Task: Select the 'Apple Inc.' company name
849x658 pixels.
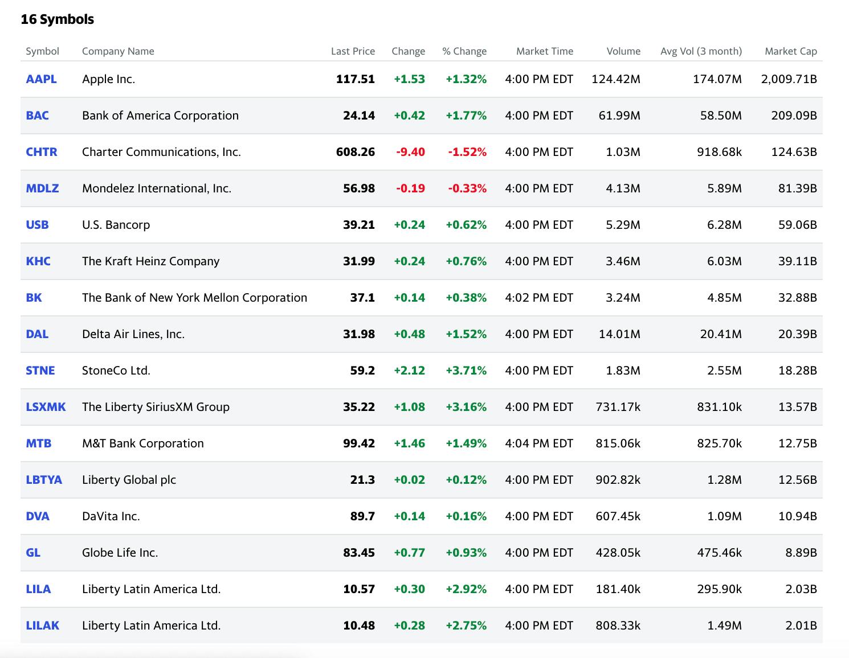Action: click(108, 79)
